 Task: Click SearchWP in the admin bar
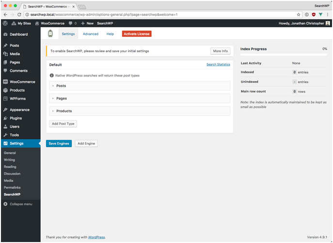click(x=105, y=23)
